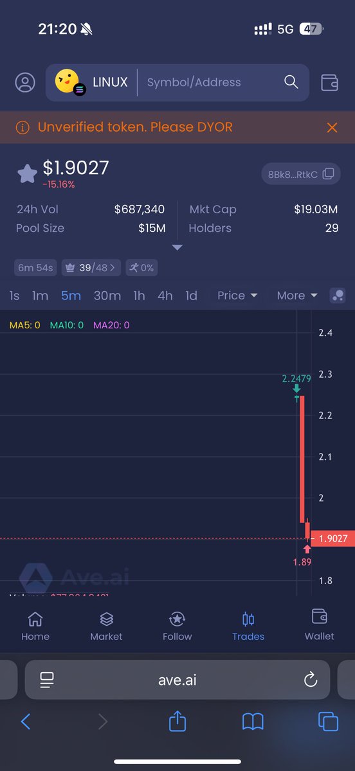This screenshot has height=771, width=355.
Task: Go to the Home tab
Action: [35, 626]
